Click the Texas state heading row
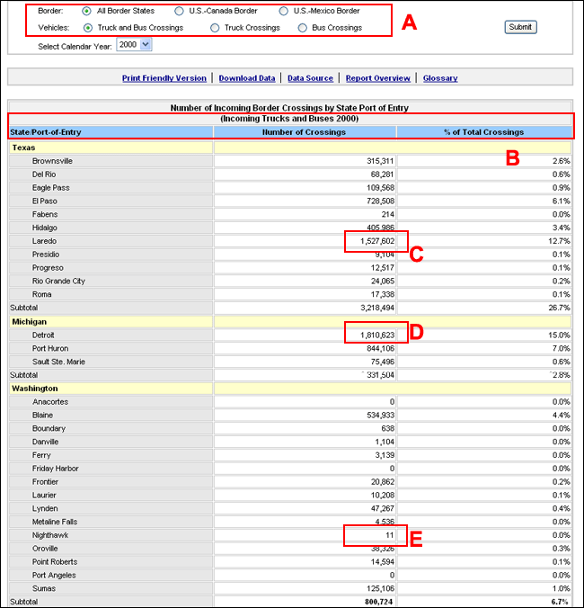 290,148
